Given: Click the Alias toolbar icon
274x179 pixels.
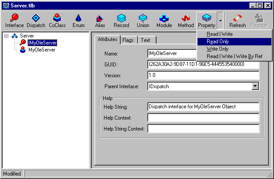Looking at the screenshot, I should [x=100, y=21].
